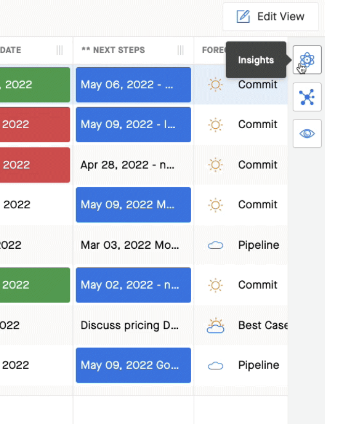Open the Insights atom icon panel
The height and width of the screenshot is (424, 345).
click(x=307, y=60)
